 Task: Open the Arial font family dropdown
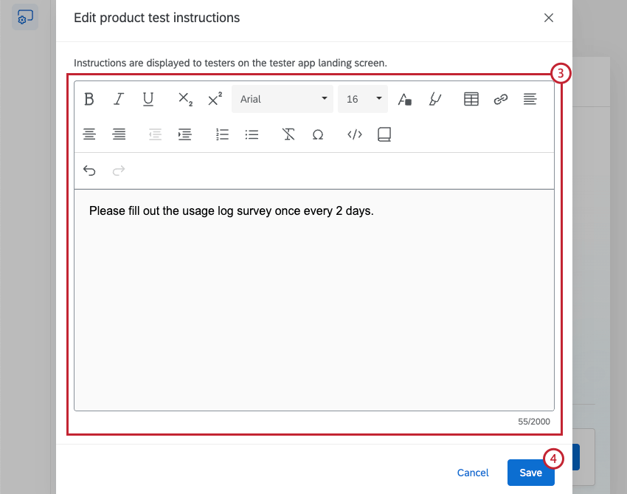[x=282, y=98]
